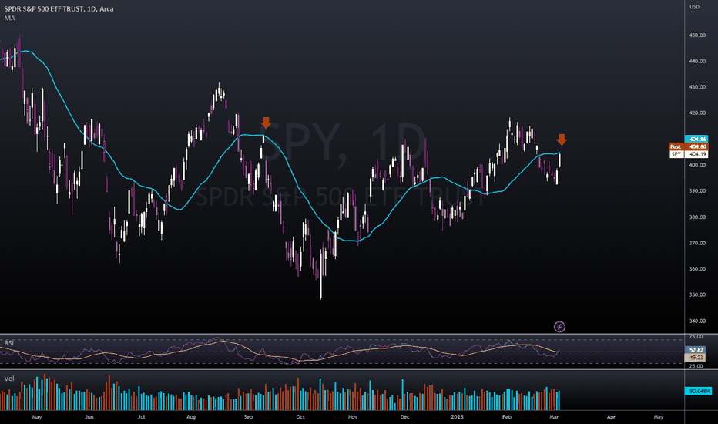Click the white SPY 404.19 price tag
This screenshot has width=718, height=424.
pyautogui.click(x=688, y=154)
